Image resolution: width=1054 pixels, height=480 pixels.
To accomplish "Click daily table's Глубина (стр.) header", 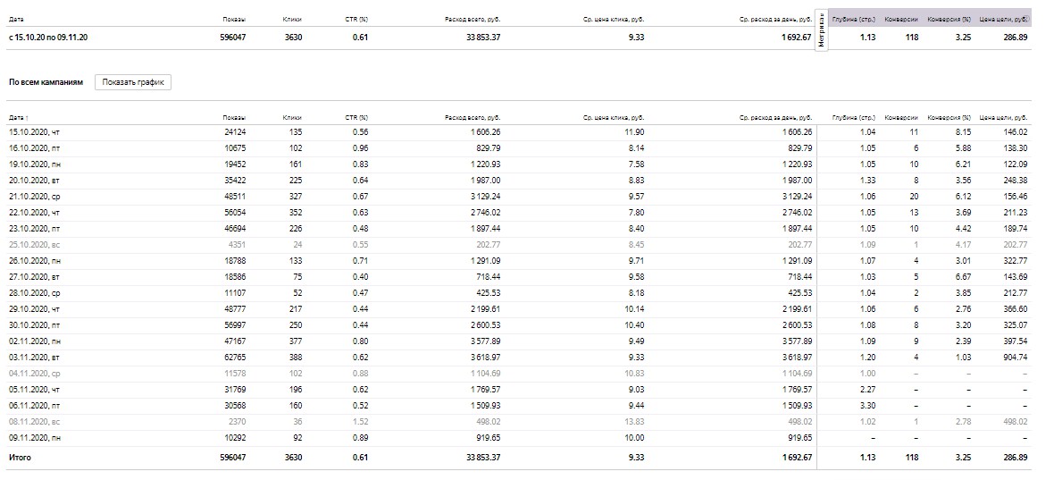I will click(853, 118).
